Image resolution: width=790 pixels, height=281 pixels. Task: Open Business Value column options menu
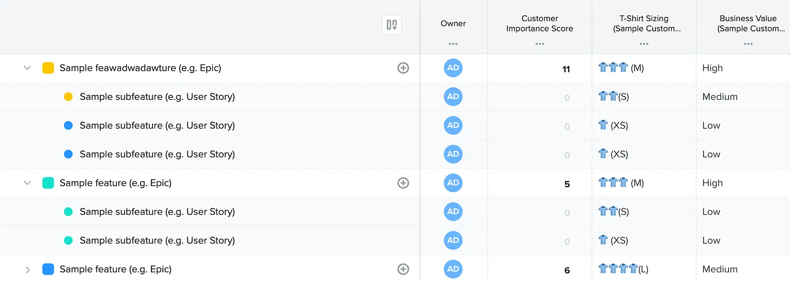click(x=748, y=43)
